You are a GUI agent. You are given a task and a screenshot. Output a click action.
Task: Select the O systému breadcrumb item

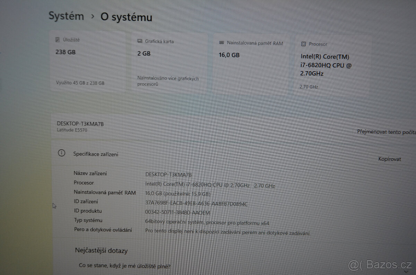[x=126, y=17]
